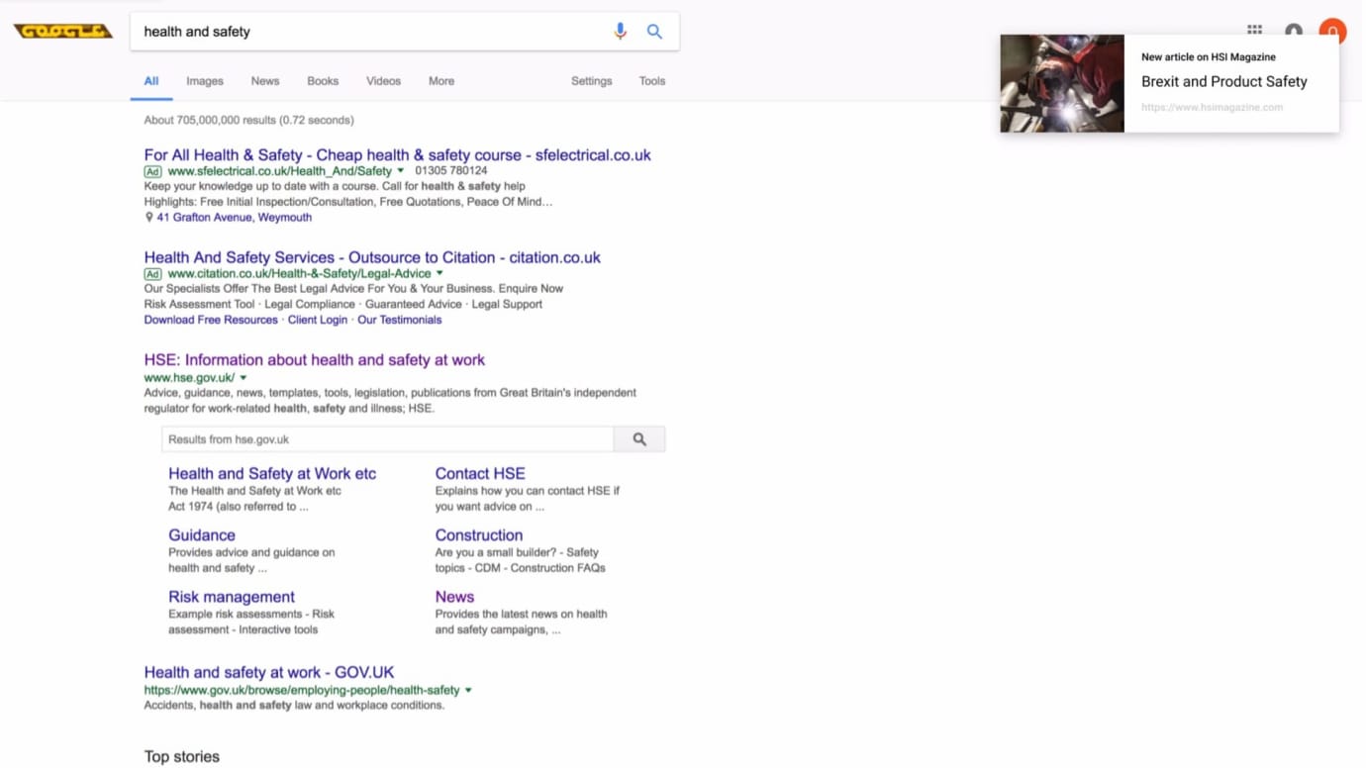Open 'Health And Safety Services' Citation ad
This screenshot has width=1366, height=768.
pos(372,257)
